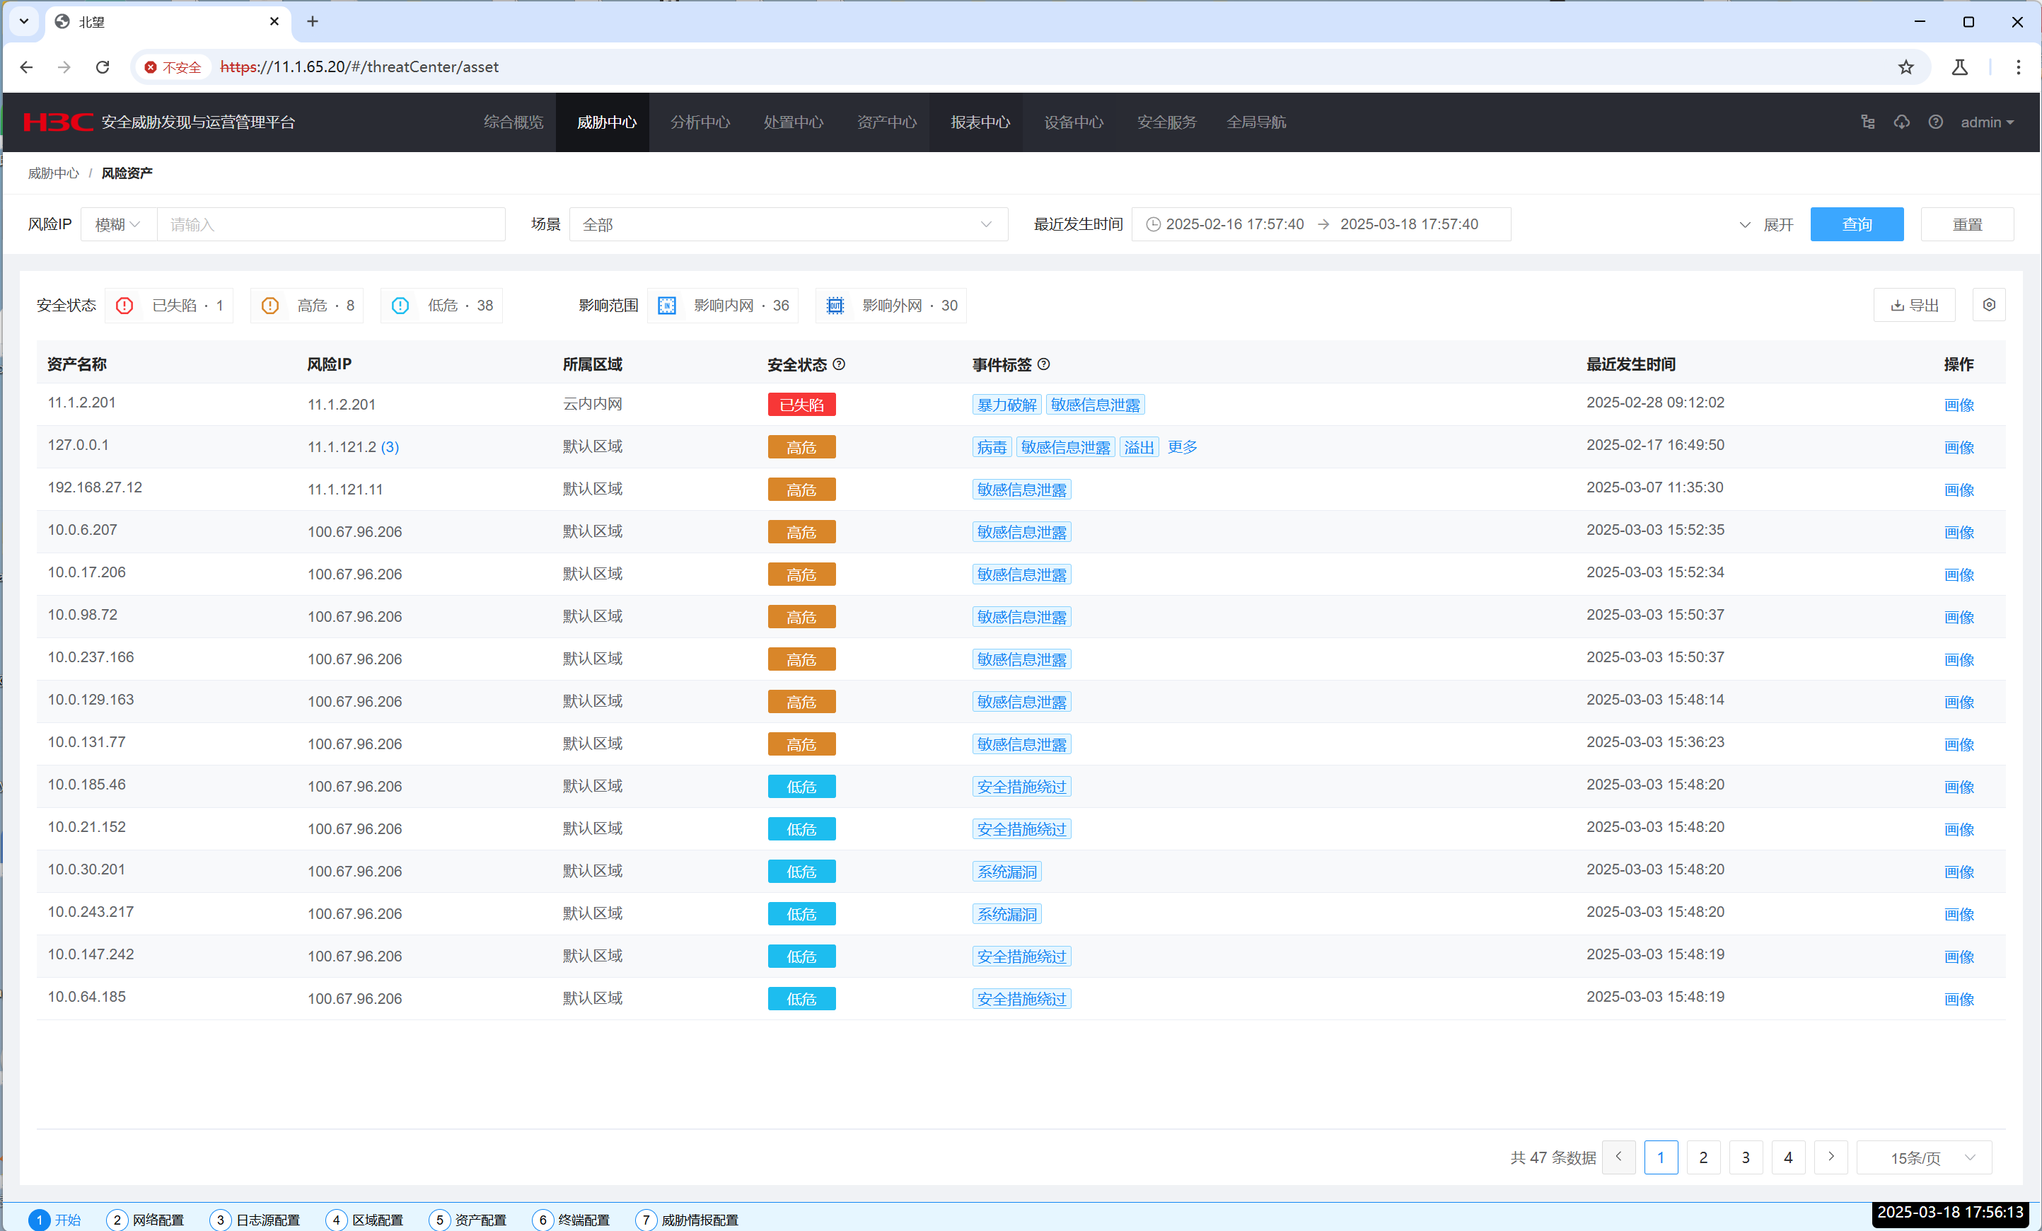
Task: Open a new browser tab
Action: click(x=313, y=21)
